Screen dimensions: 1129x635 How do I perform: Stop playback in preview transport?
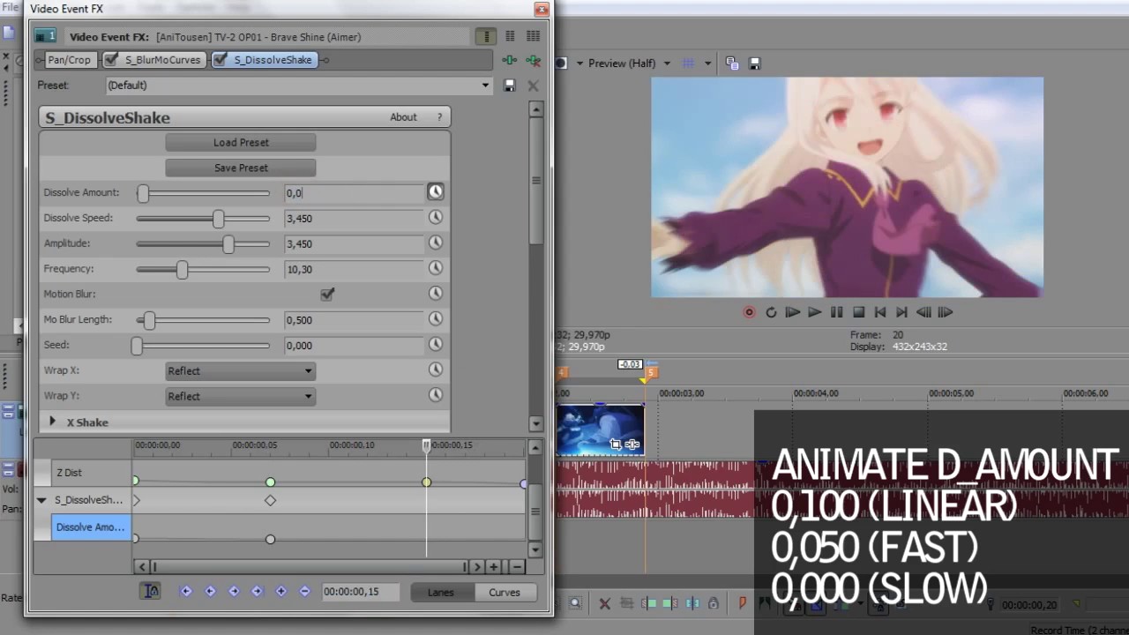(x=858, y=312)
